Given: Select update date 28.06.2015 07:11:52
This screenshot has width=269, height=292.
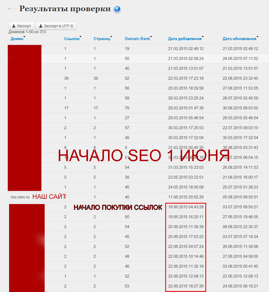Looking at the screenshot, I should pyautogui.click(x=240, y=59).
